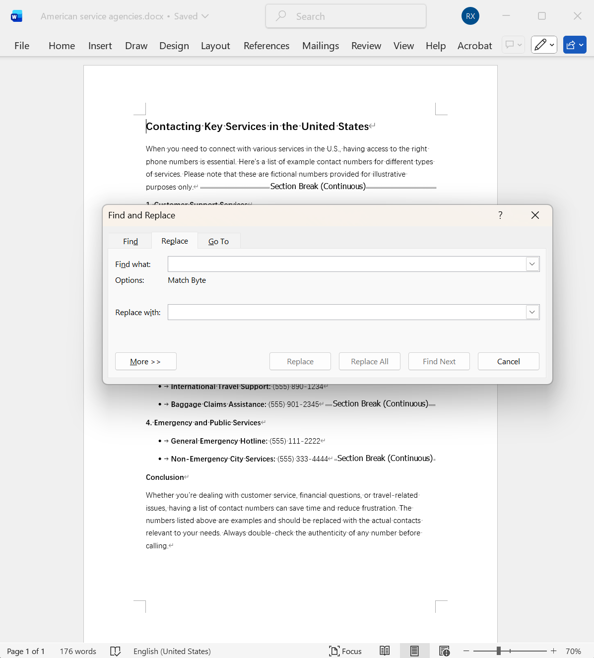
Task: Place cursor in the Find what field
Action: 347,263
